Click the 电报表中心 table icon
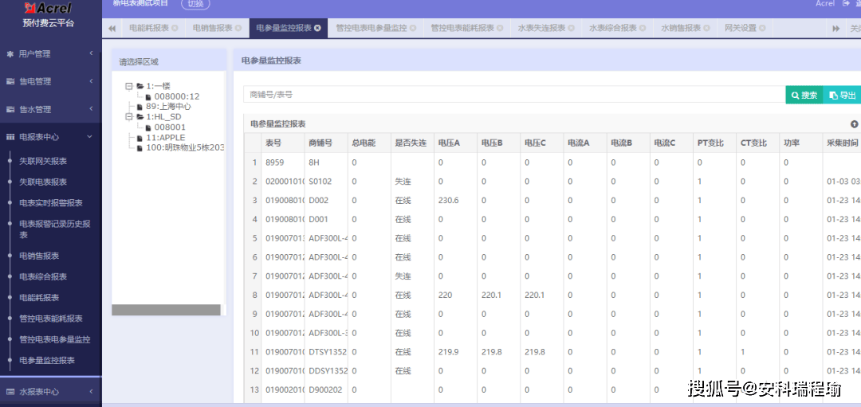Screen dimensions: 861x407 click(x=10, y=136)
